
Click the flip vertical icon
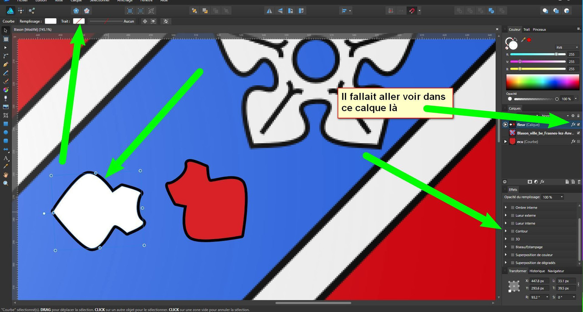pos(280,10)
